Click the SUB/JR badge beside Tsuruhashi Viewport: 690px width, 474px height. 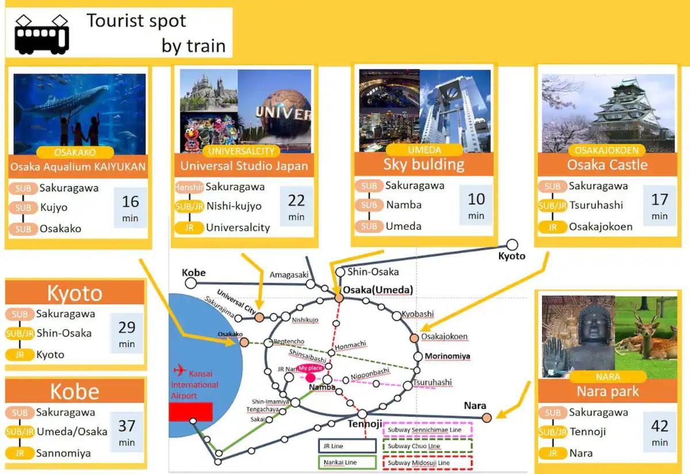[553, 206]
